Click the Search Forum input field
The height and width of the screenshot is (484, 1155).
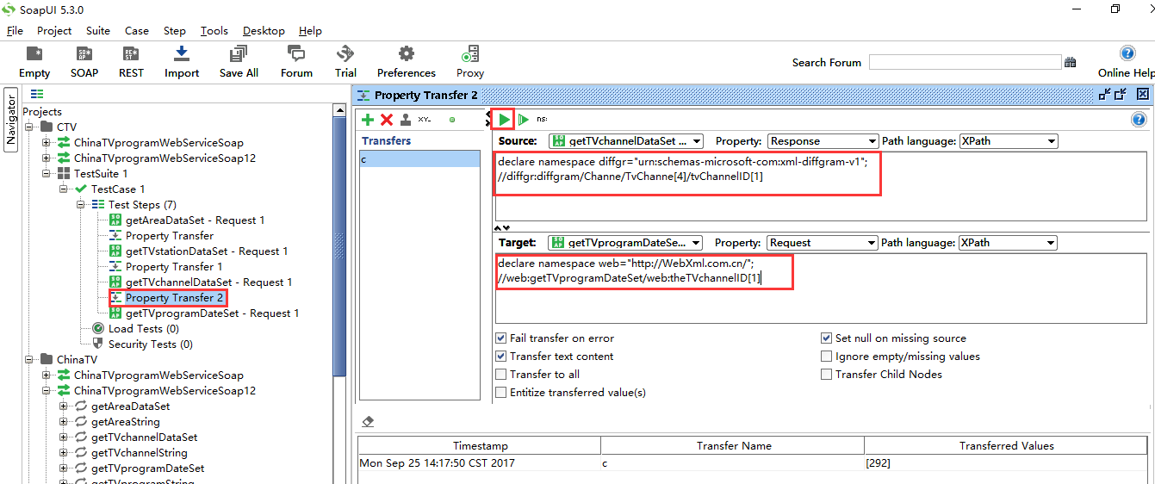(965, 63)
